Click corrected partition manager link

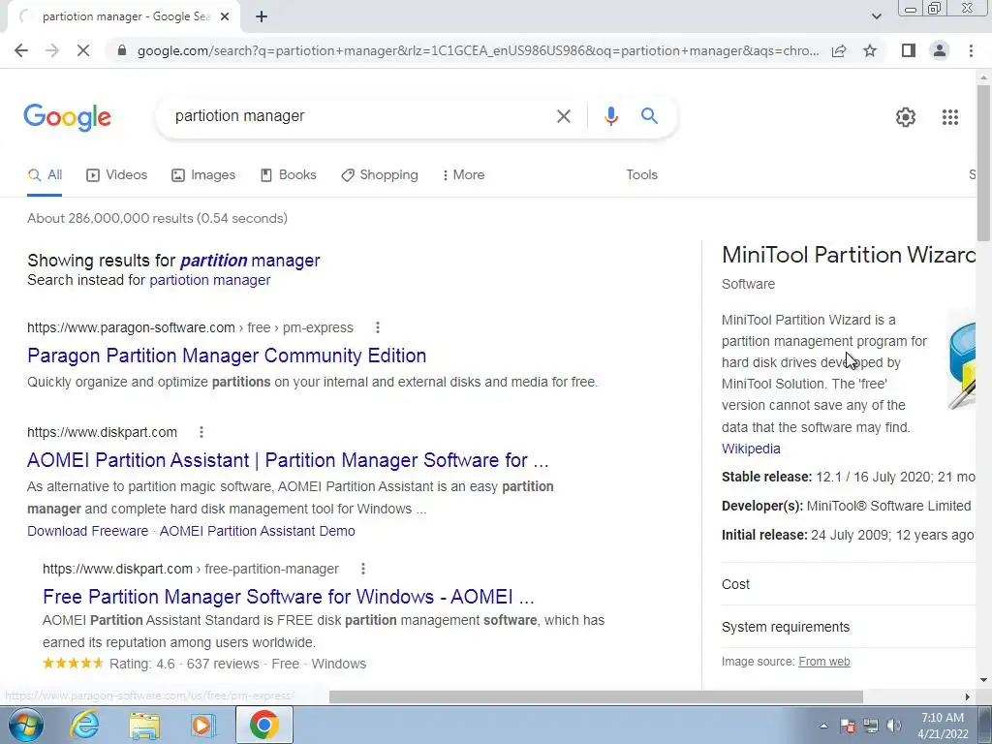coord(250,261)
